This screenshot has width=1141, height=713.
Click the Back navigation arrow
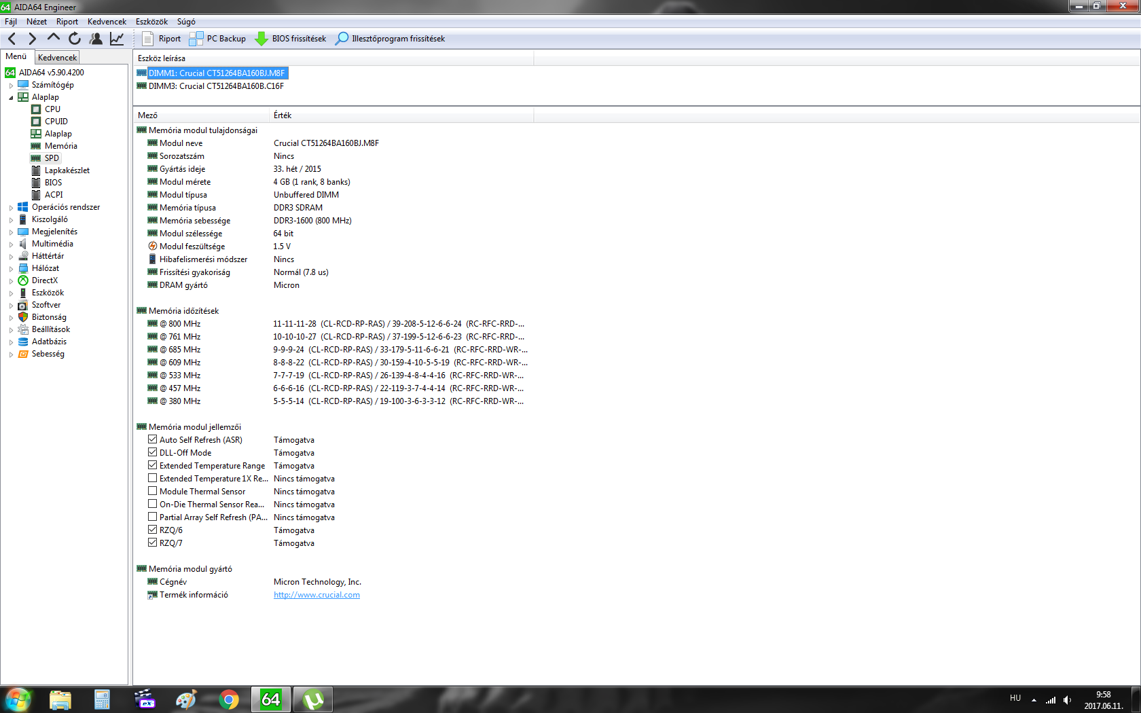[x=12, y=39]
